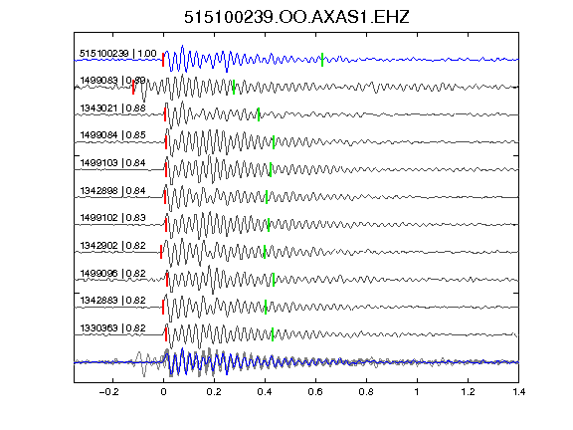Click the green marker on trace 1499096
This screenshot has width=573, height=430.
tap(274, 280)
